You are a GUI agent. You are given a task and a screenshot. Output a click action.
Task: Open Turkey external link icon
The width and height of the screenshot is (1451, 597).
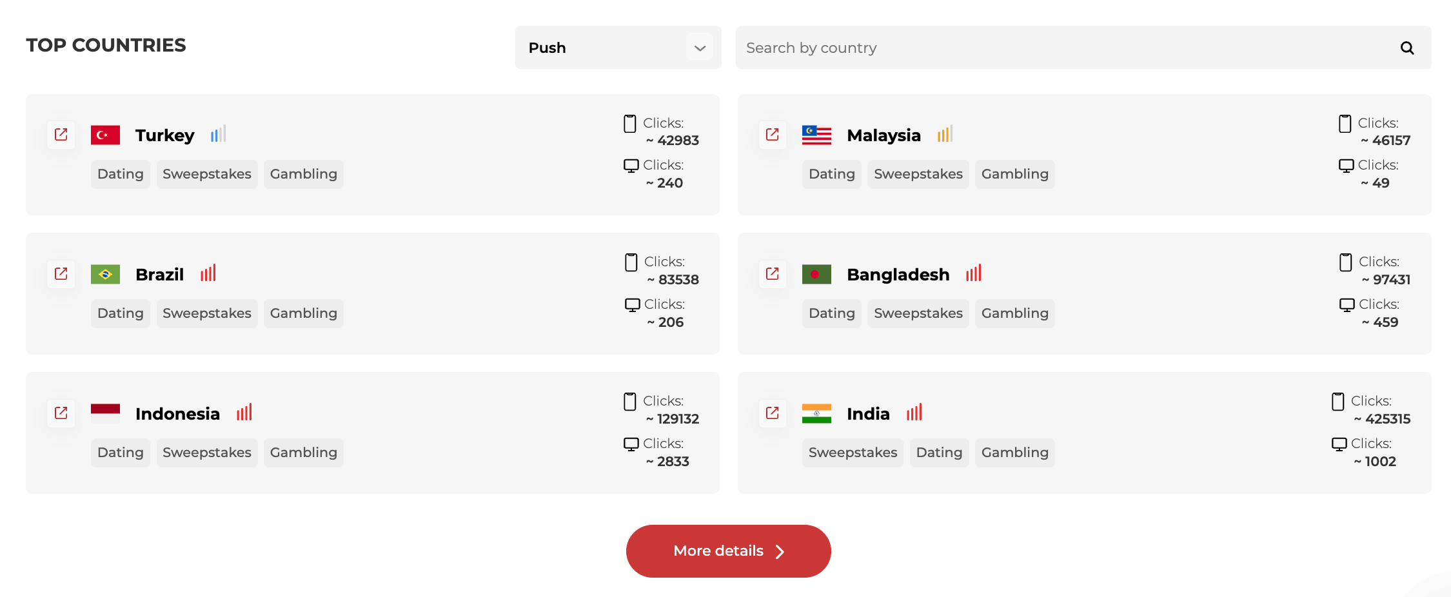(x=61, y=135)
